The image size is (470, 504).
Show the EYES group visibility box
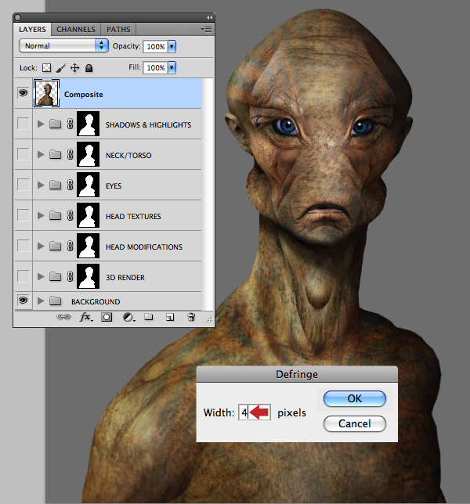pos(23,185)
